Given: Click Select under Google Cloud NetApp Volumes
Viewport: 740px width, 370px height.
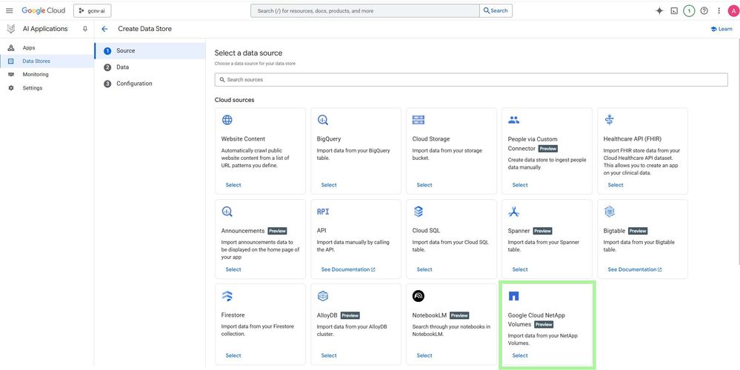Looking at the screenshot, I should click(520, 356).
